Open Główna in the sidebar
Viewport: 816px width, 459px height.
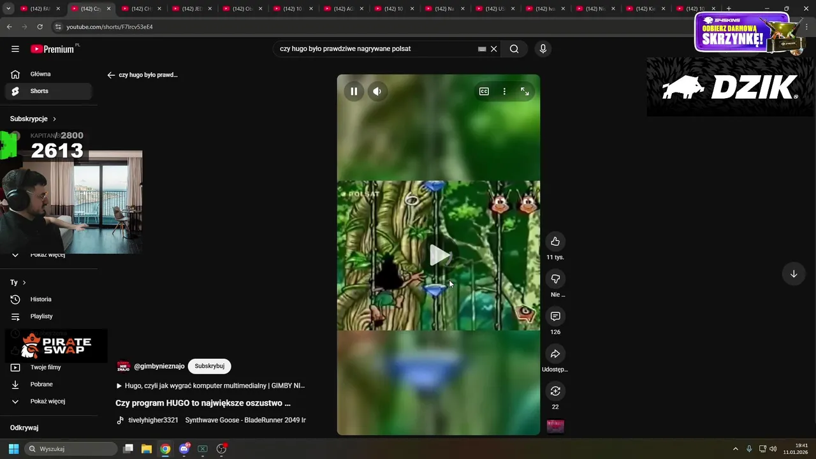click(48, 74)
